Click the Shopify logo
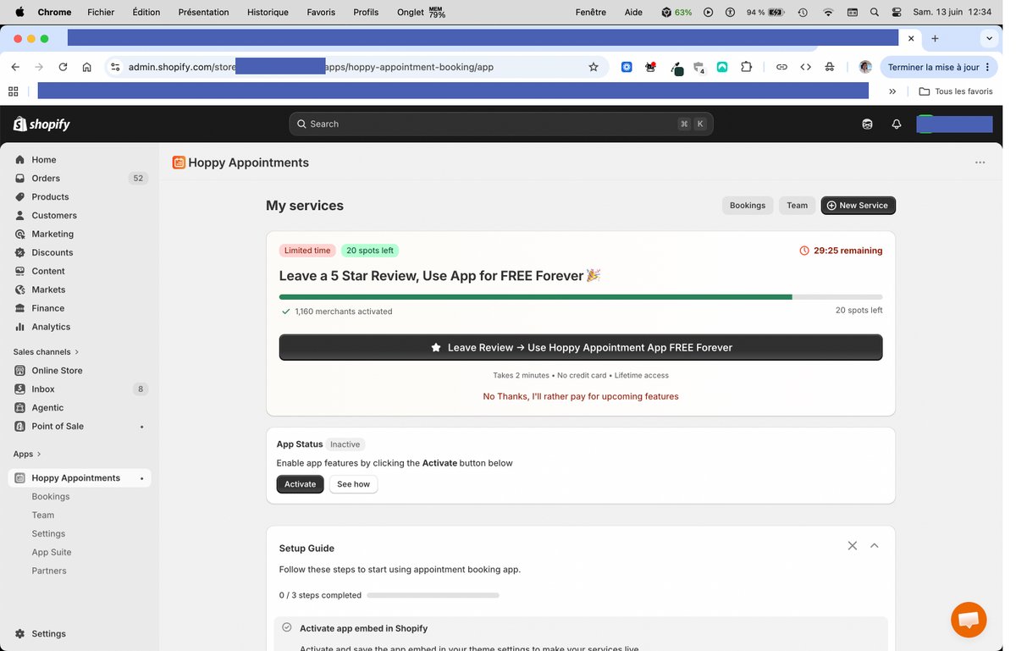1016x651 pixels. 41,124
